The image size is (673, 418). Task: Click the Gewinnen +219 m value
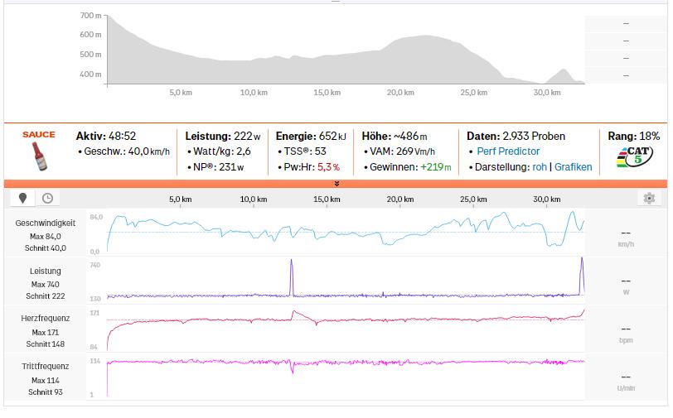coord(436,166)
